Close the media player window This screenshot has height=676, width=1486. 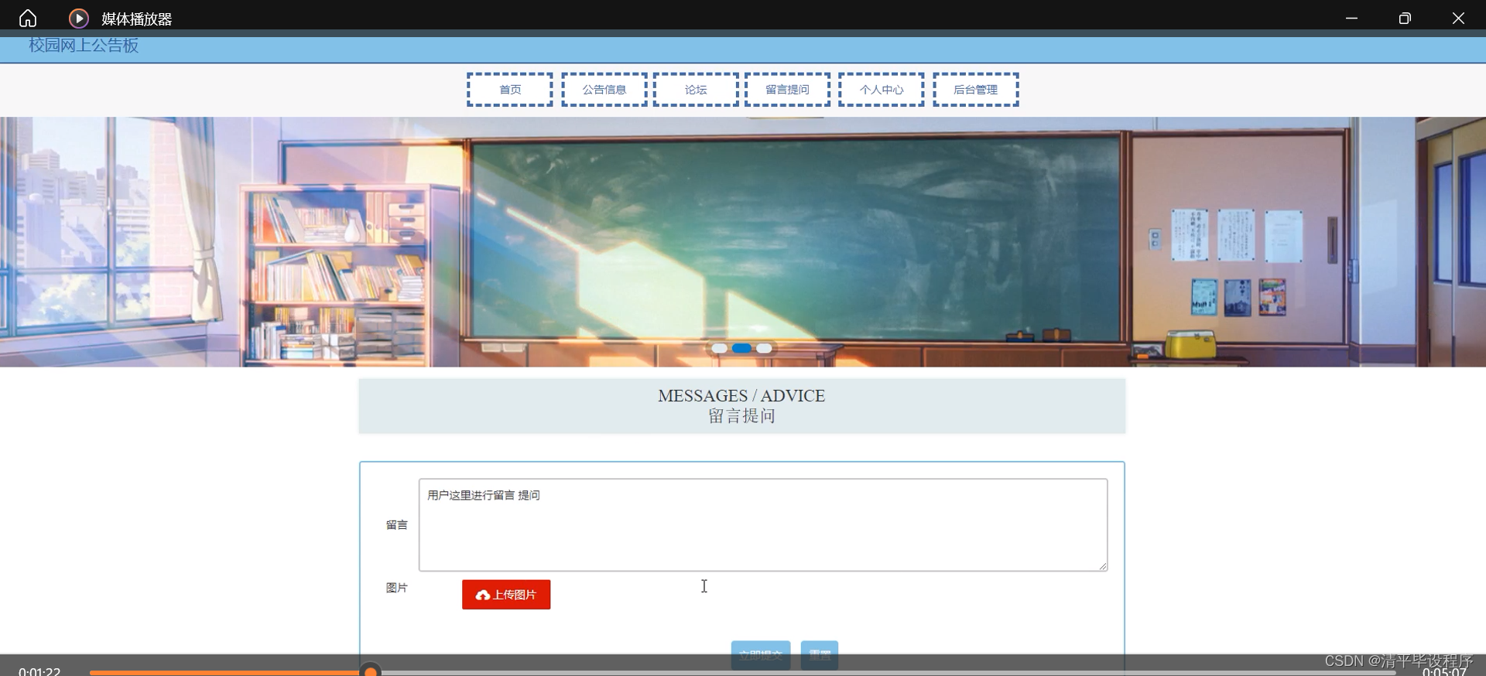(x=1458, y=18)
